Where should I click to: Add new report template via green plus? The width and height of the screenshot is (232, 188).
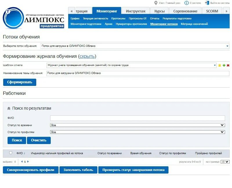(224, 65)
